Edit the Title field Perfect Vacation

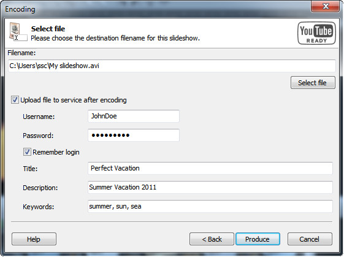[x=210, y=168]
